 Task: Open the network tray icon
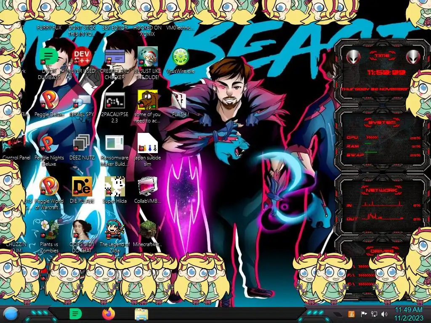point(374,314)
